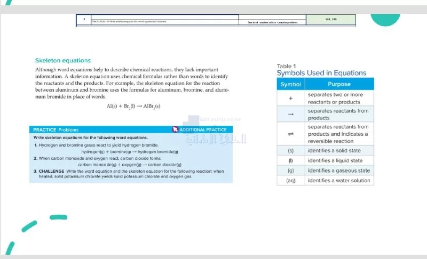Click the paragraph beginning 'Although word equations help'
The height and width of the screenshot is (259, 427).
(x=132, y=83)
